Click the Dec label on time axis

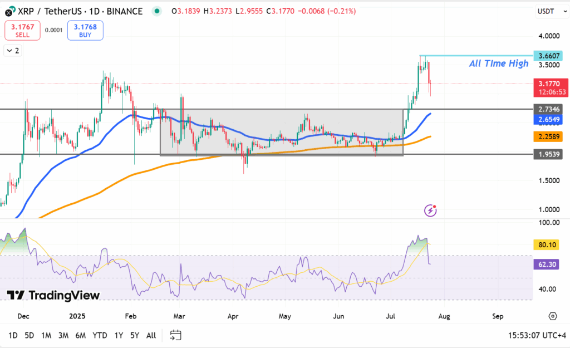(23, 316)
